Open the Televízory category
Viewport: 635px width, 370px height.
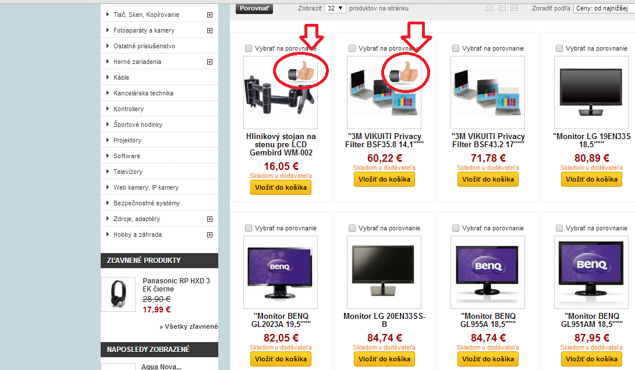[x=128, y=172]
